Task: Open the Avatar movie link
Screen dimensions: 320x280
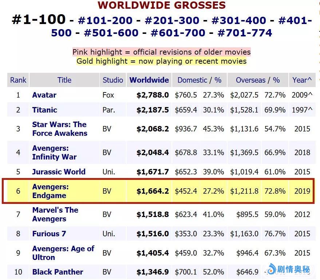Action: click(44, 95)
